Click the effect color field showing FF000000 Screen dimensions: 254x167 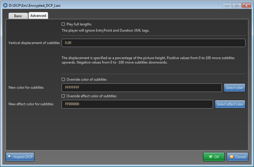click(137, 104)
